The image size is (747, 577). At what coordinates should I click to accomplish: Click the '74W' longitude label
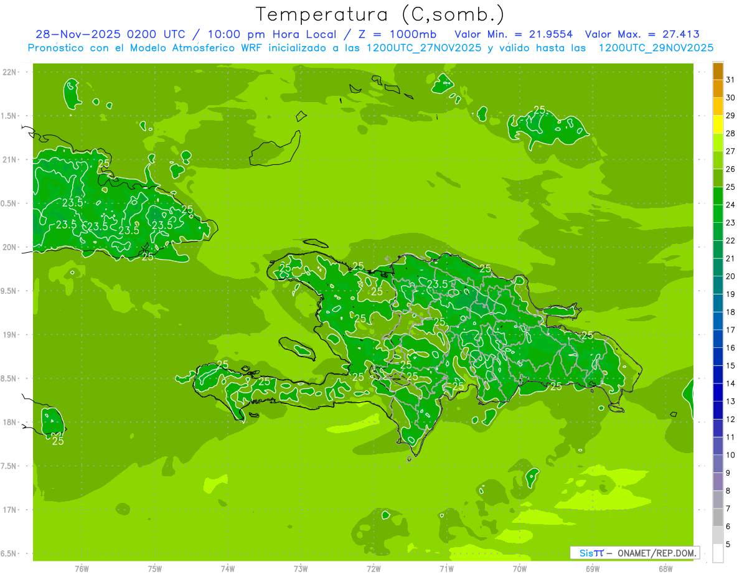pyautogui.click(x=228, y=568)
